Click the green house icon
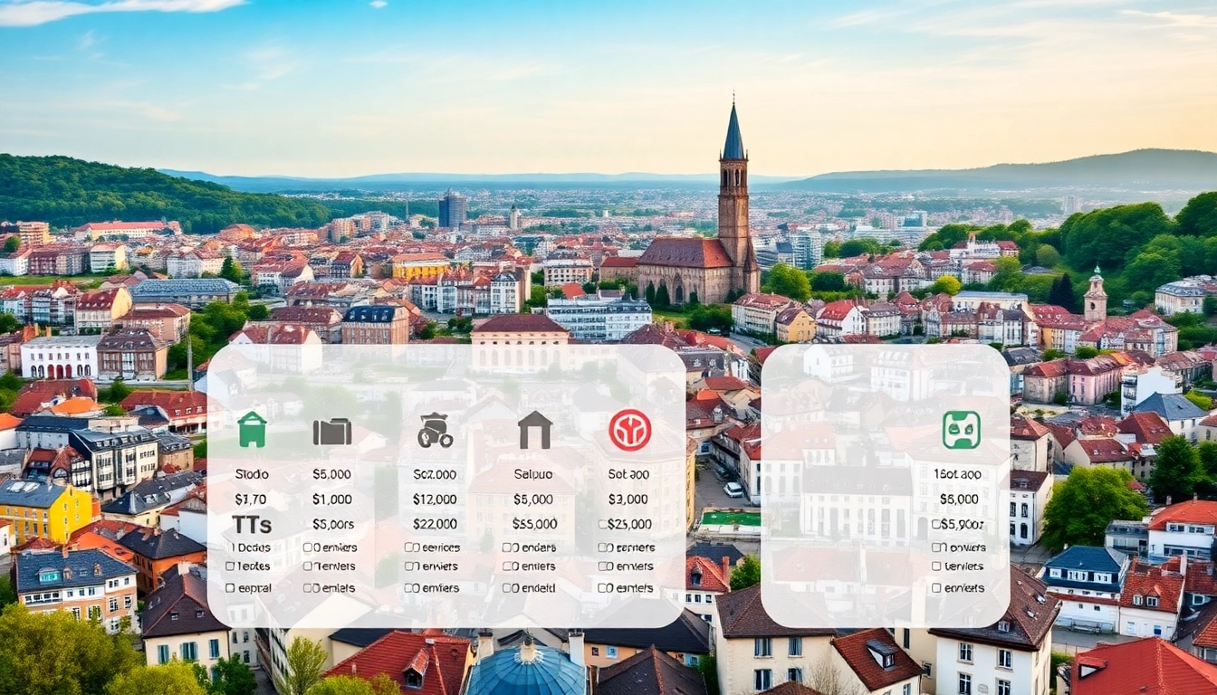This screenshot has width=1217, height=695. (x=252, y=430)
